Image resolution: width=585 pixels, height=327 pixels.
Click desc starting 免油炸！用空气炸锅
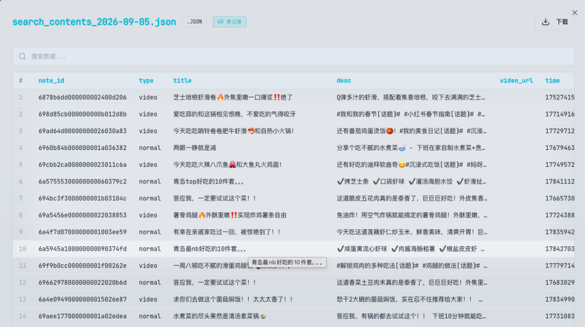pyautogui.click(x=412, y=215)
